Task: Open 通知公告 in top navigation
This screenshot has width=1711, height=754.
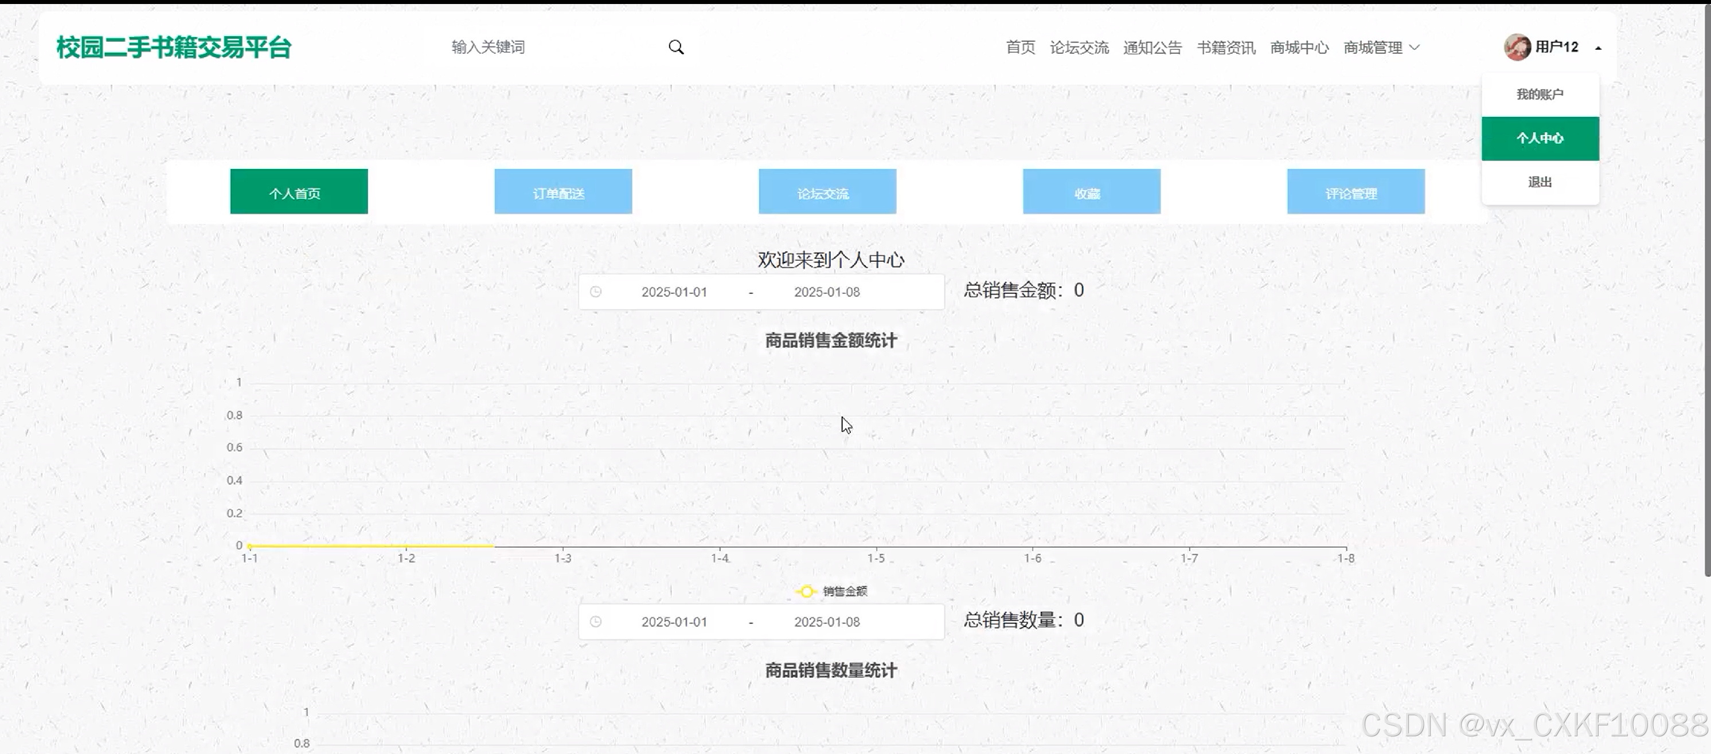Action: 1152,47
